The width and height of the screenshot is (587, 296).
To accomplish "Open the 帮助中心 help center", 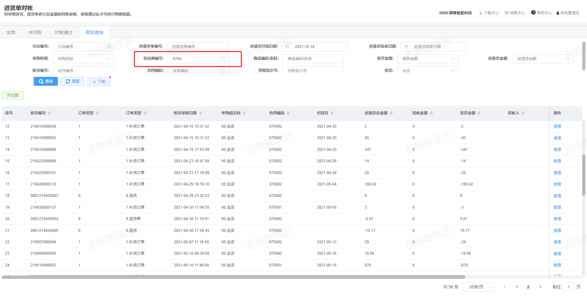I will coord(542,13).
